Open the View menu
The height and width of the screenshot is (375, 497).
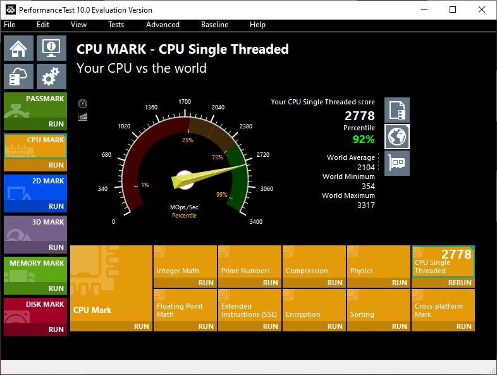click(78, 25)
